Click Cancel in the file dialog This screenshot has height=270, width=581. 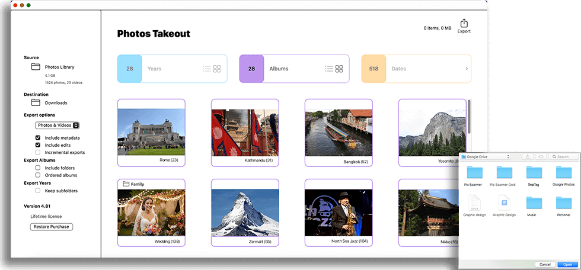pyautogui.click(x=545, y=265)
